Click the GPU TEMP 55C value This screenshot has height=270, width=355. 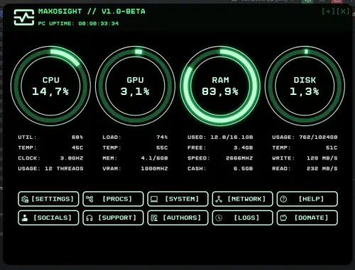pyautogui.click(x=162, y=148)
